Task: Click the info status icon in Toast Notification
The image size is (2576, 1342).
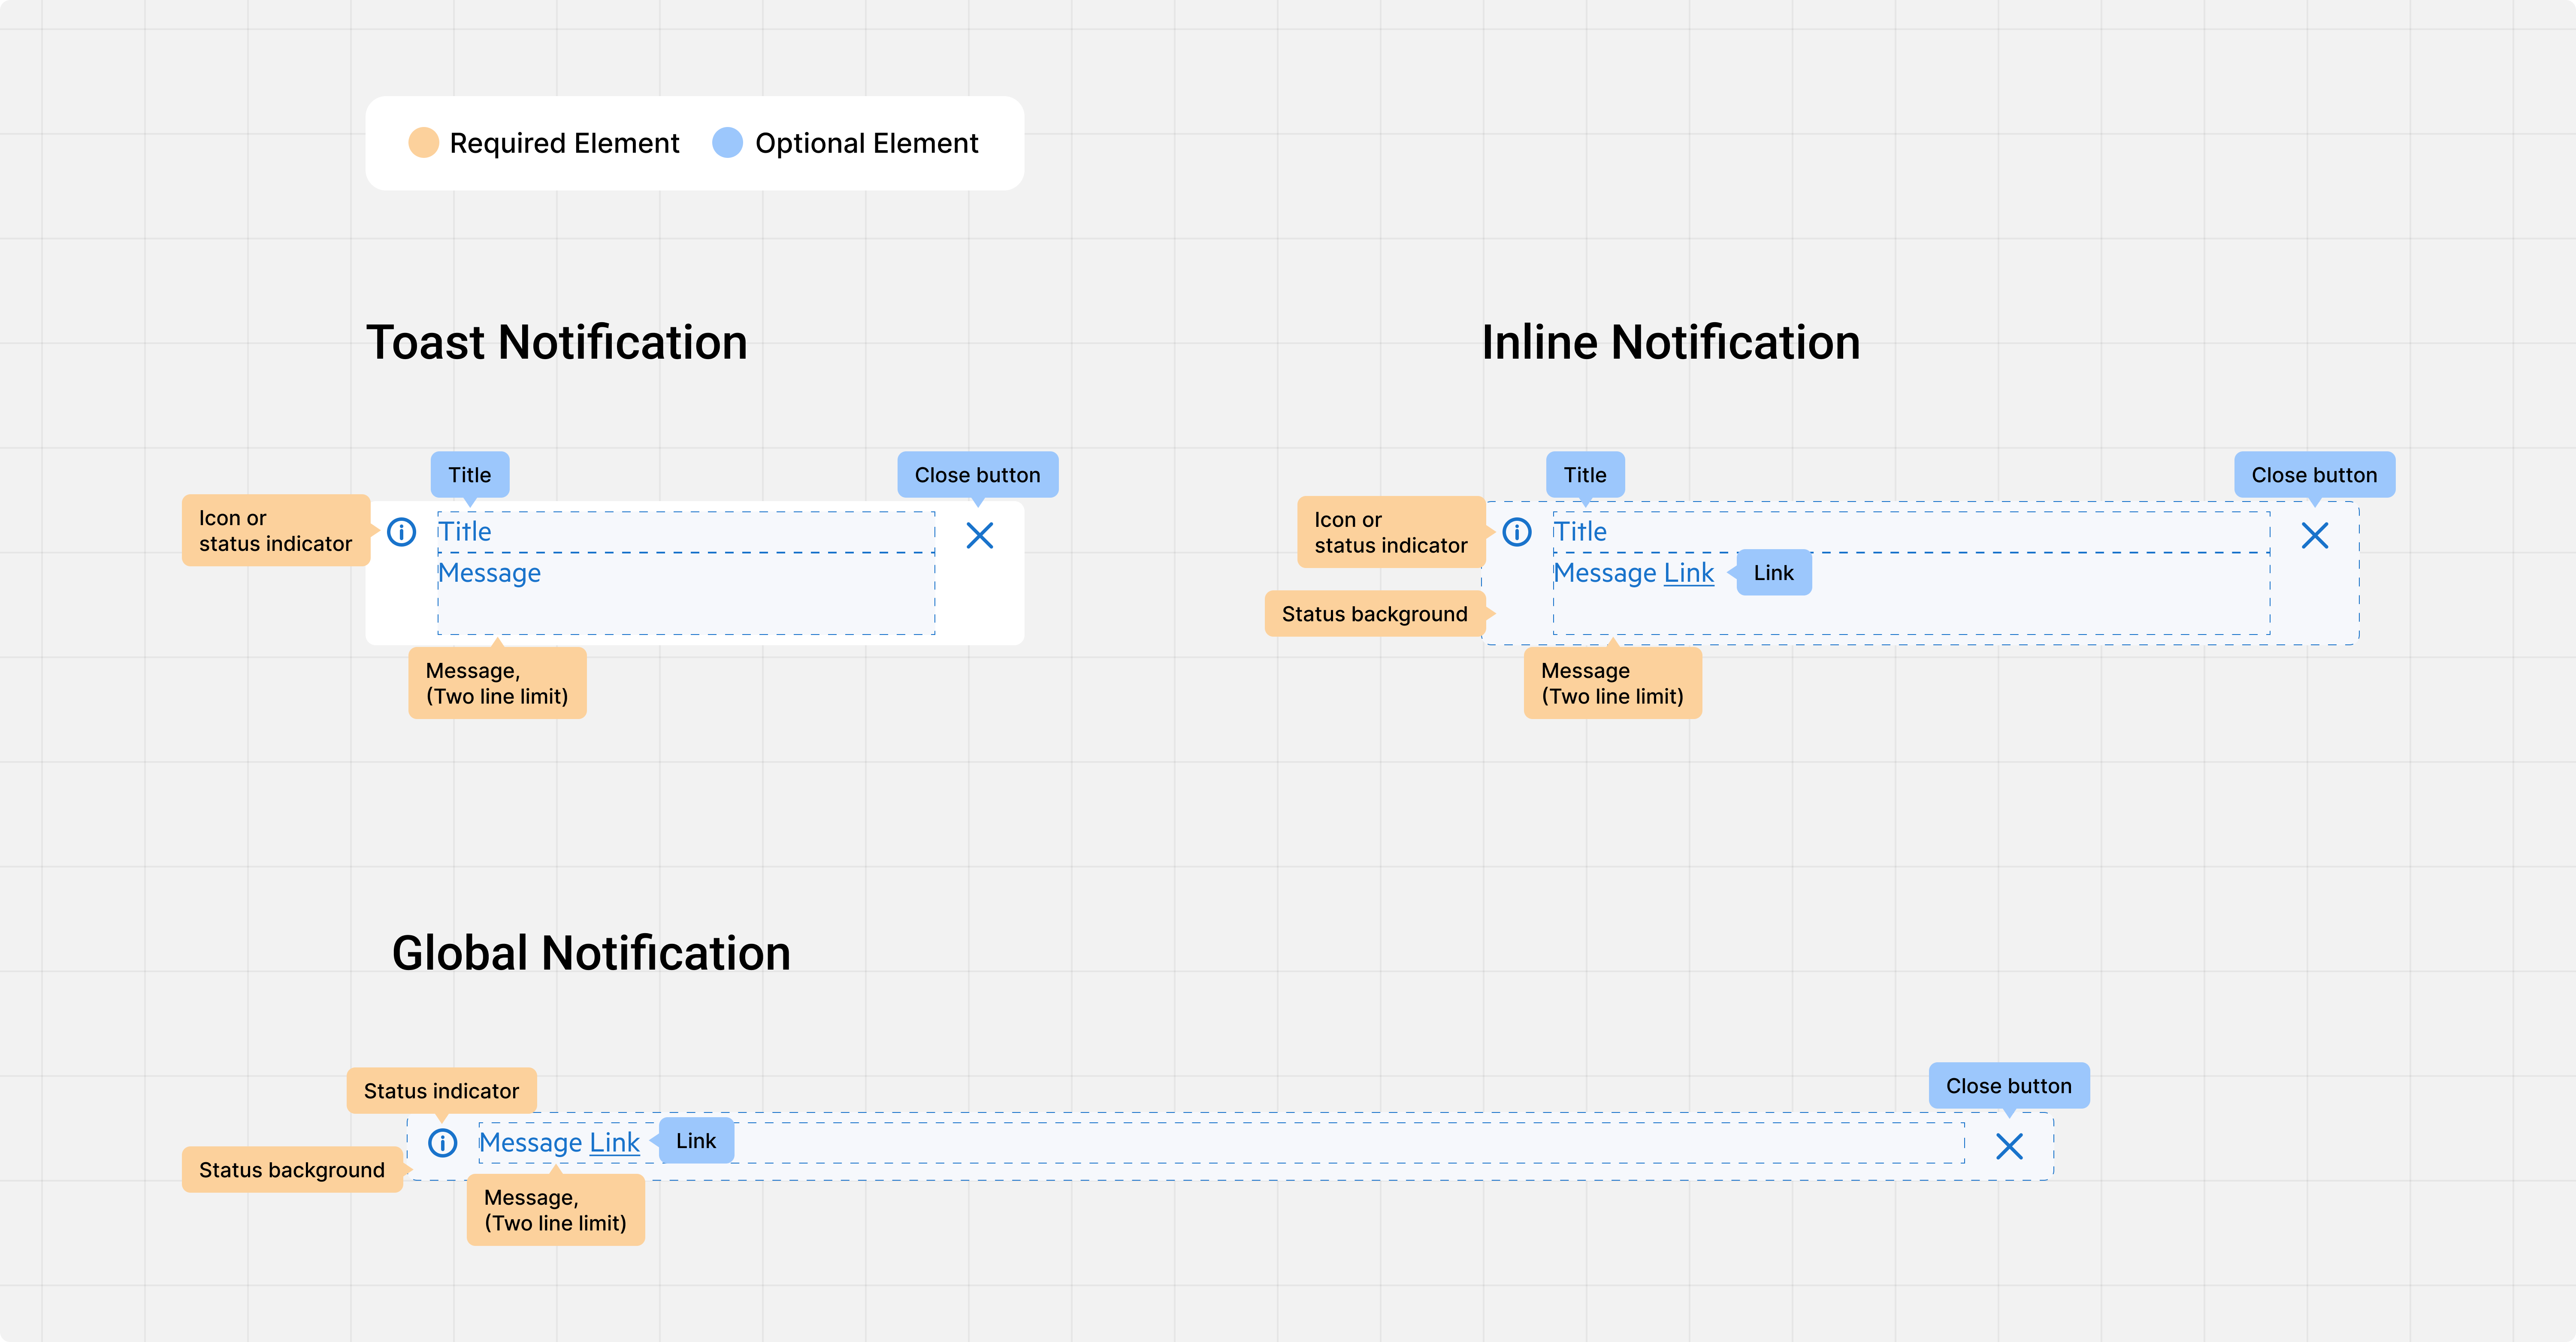Action: 401,532
